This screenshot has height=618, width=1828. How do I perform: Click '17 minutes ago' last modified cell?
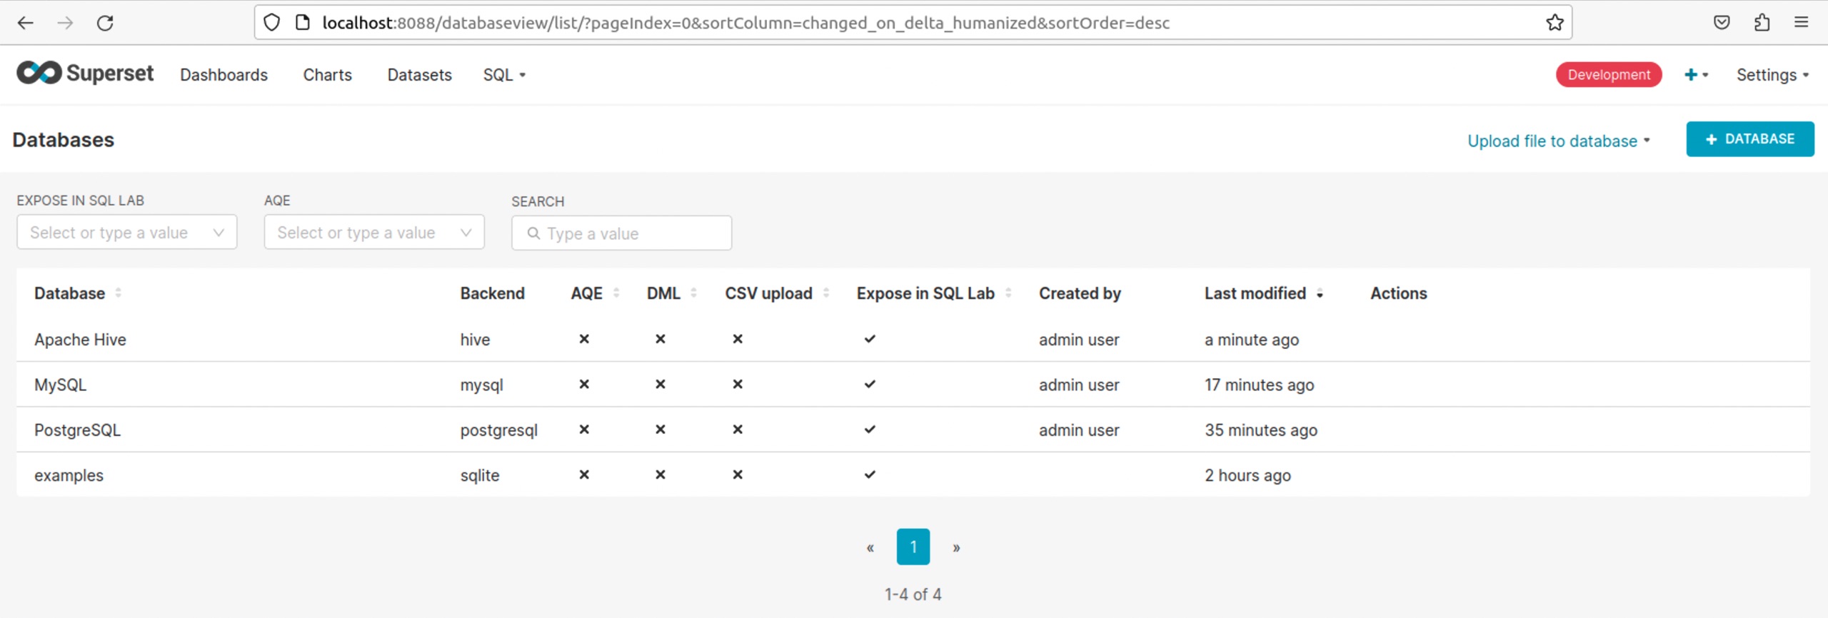(x=1259, y=385)
